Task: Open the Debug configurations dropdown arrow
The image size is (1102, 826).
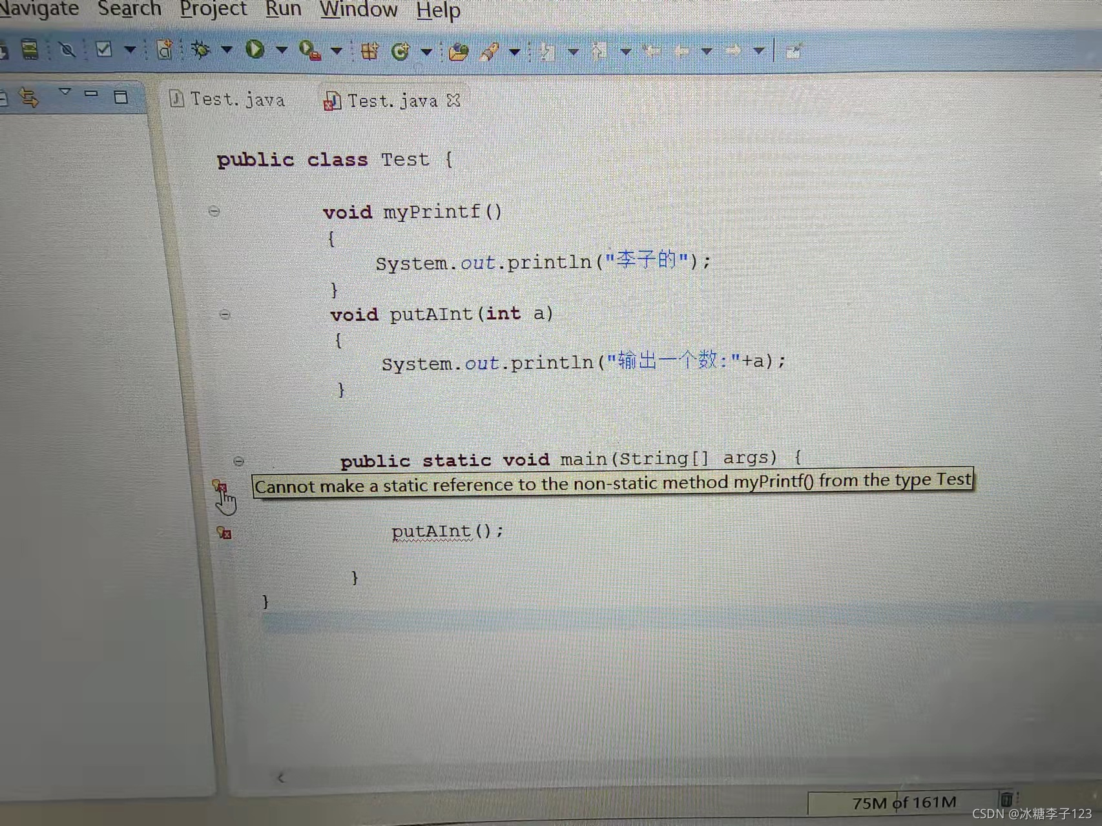Action: point(227,50)
